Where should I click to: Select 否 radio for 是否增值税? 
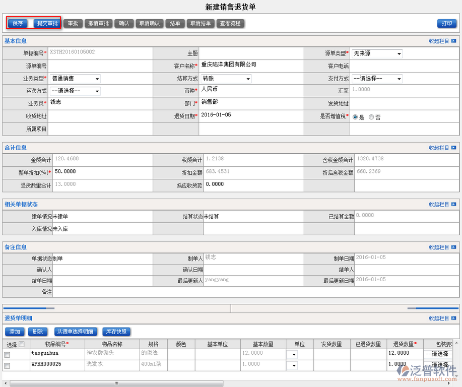[x=371, y=117]
